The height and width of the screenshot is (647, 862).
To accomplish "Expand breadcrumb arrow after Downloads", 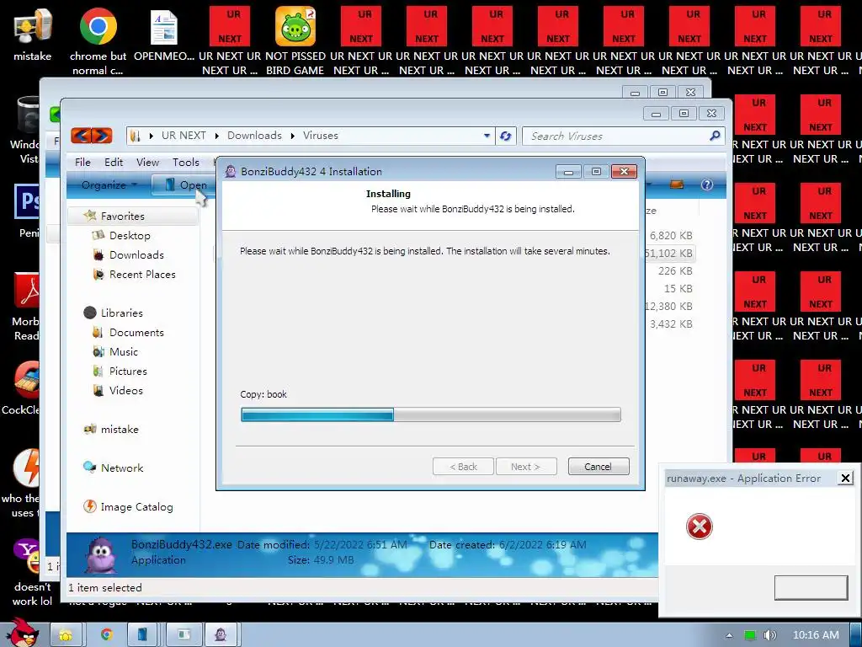I will [x=292, y=136].
